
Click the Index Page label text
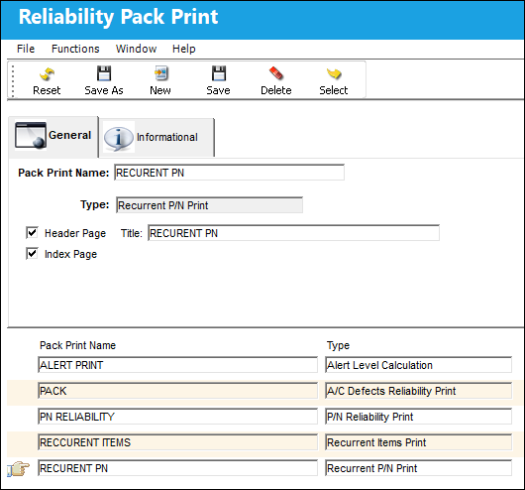point(70,254)
